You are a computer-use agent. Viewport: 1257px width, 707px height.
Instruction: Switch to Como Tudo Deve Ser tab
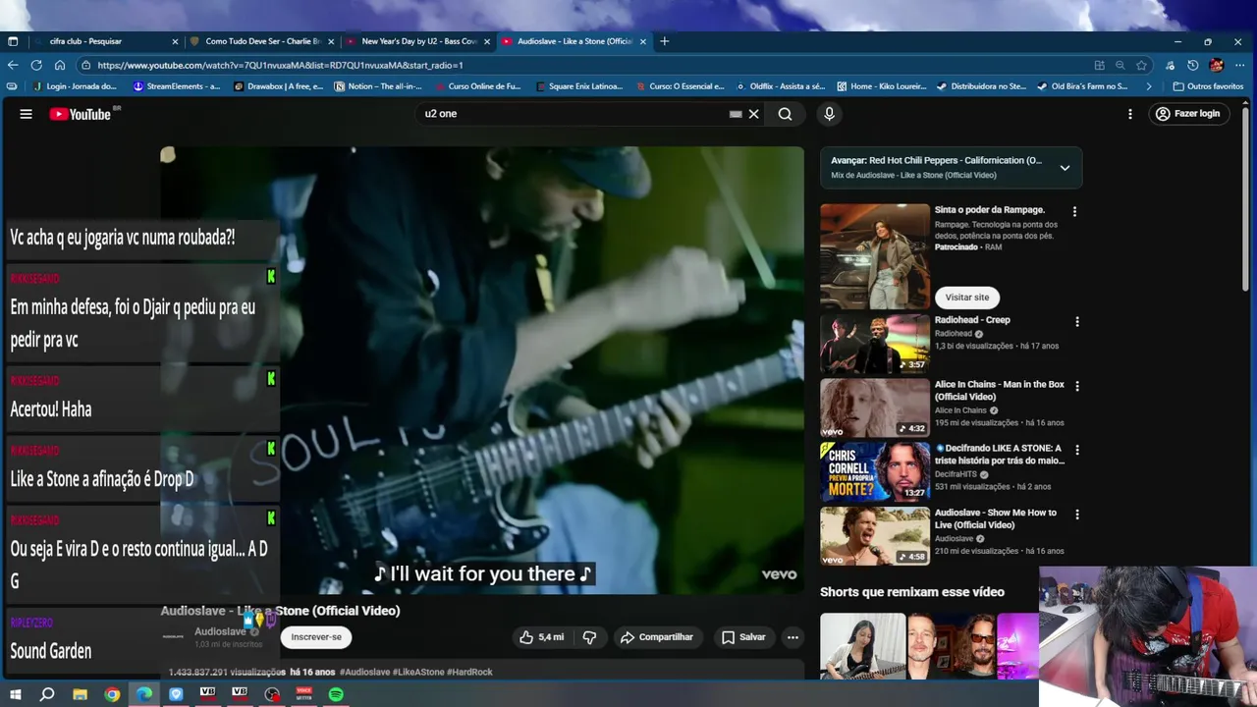pyautogui.click(x=262, y=41)
